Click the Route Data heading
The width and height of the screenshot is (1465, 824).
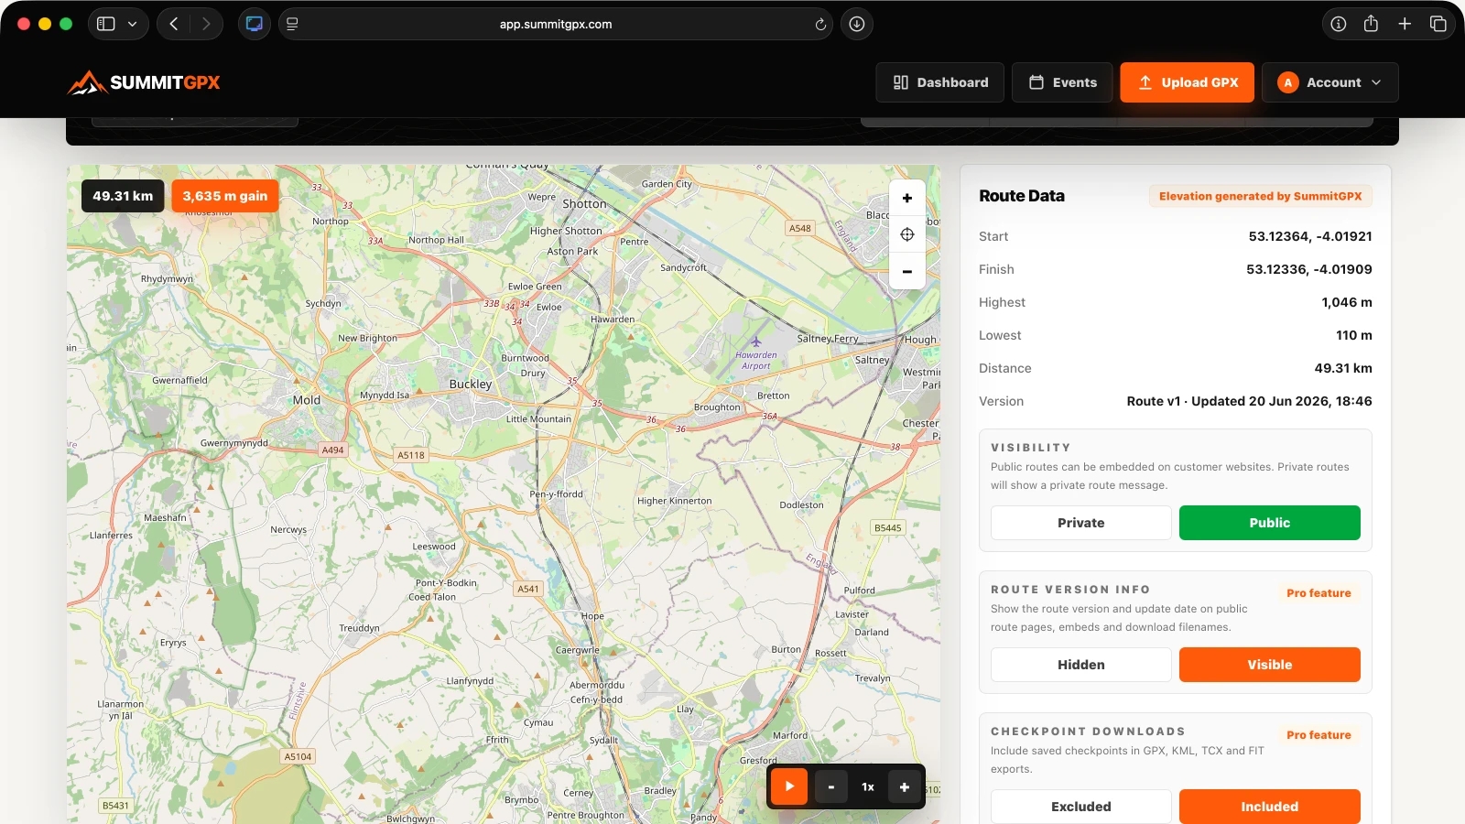[1022, 196]
